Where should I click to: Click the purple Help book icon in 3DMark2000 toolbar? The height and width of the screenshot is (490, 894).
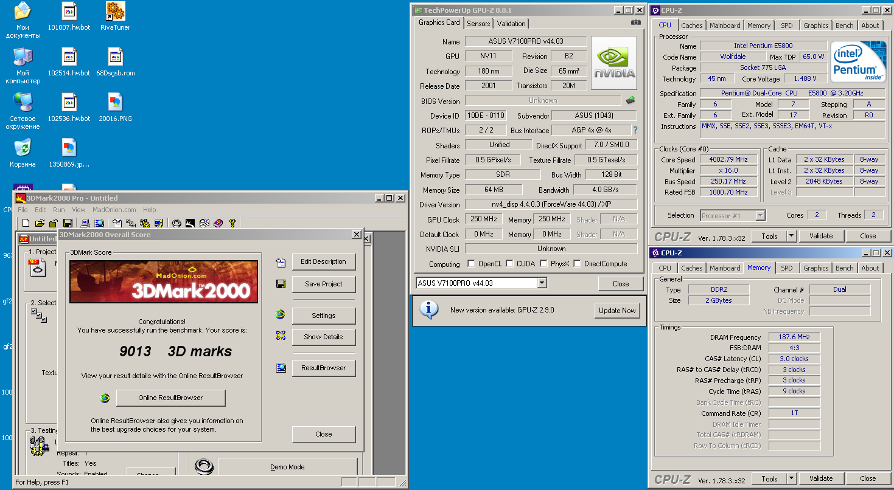click(x=218, y=223)
